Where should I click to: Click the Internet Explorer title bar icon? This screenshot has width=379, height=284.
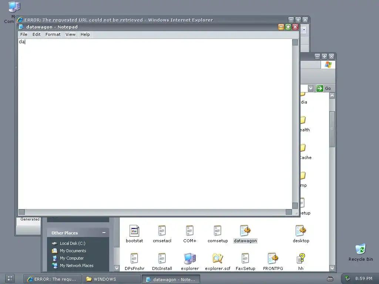[x=20, y=20]
